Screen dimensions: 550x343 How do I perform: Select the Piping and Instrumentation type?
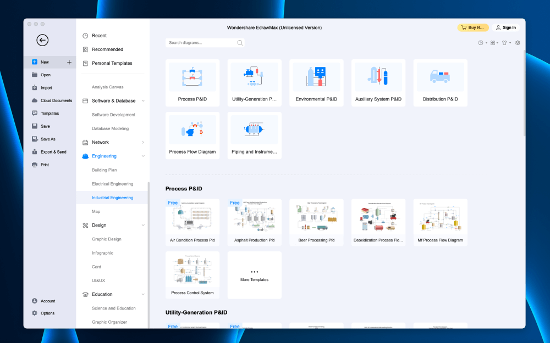coord(254,136)
